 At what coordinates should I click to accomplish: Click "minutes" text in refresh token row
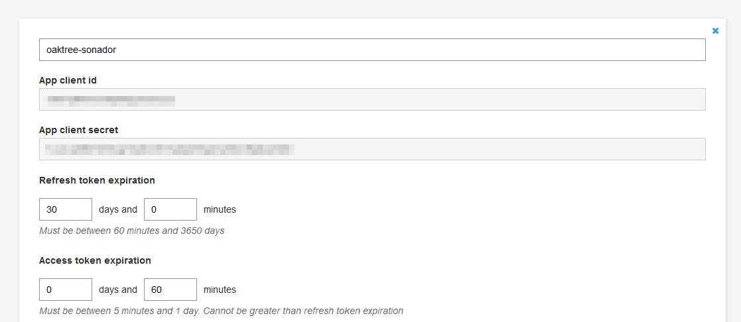(220, 209)
